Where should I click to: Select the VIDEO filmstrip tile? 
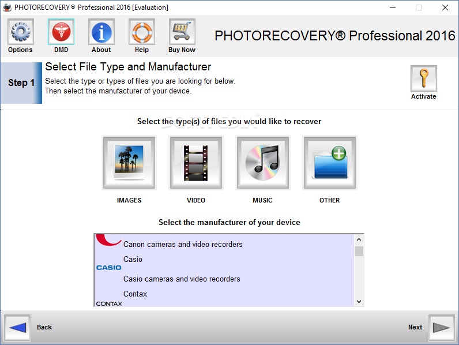coord(196,163)
